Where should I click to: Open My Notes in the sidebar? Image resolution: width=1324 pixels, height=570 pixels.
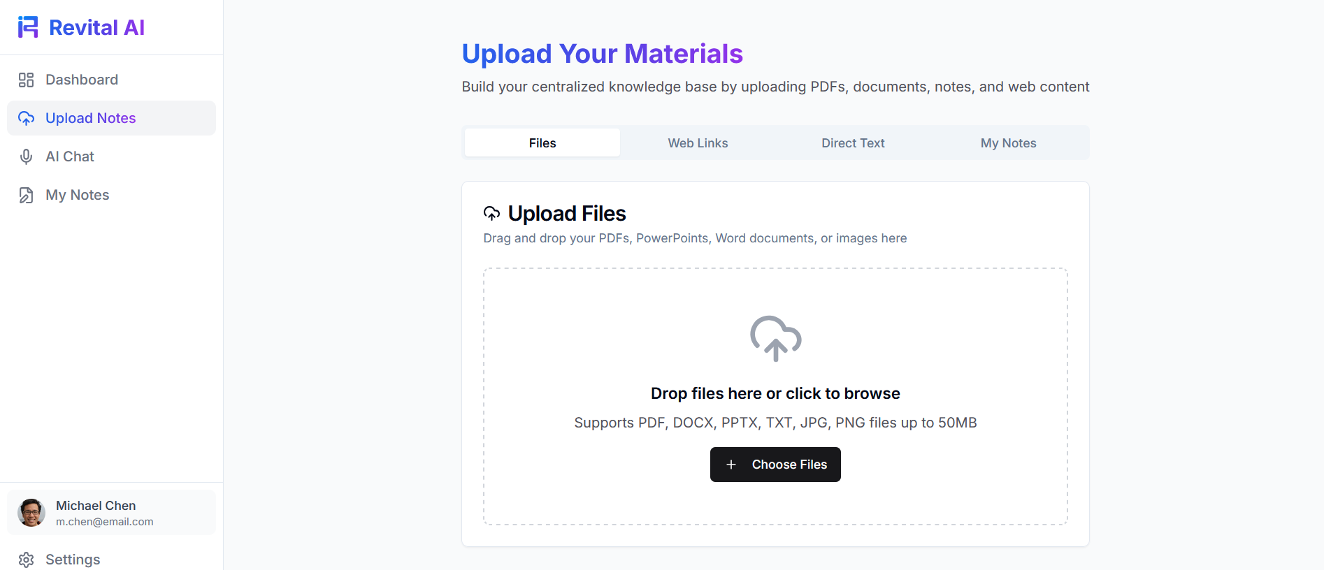pyautogui.click(x=78, y=195)
